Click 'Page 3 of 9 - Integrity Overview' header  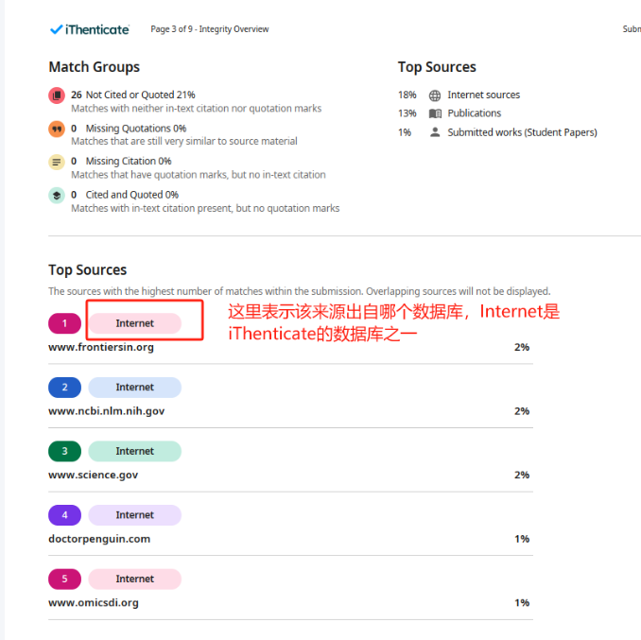pyautogui.click(x=210, y=29)
